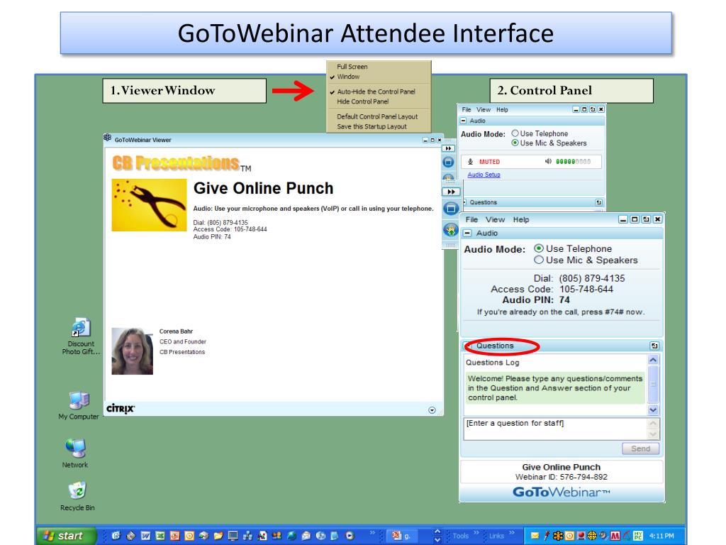Click the GoToWebinar logo in control panel
This screenshot has width=726, height=545.
point(562,492)
